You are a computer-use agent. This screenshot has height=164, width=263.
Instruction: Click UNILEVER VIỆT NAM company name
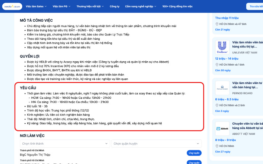(245, 52)
